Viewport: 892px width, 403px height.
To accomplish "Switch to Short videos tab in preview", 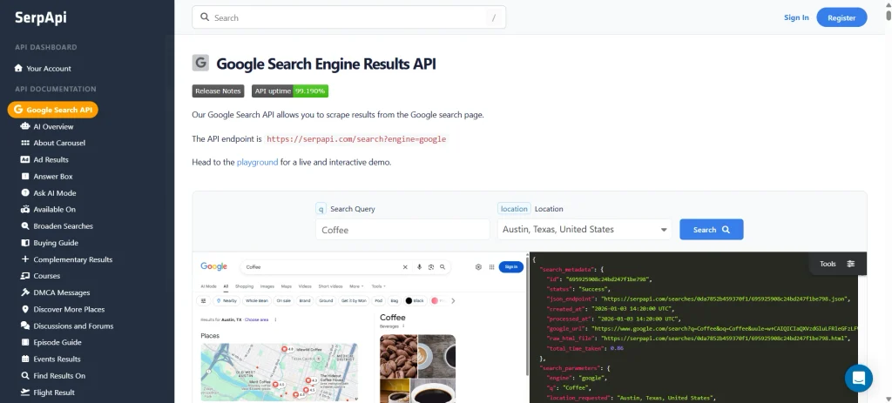I will pos(331,286).
